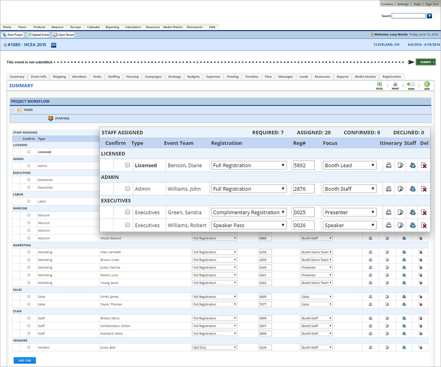Click the Add / Edit button
441x367 pixels.
[25, 360]
